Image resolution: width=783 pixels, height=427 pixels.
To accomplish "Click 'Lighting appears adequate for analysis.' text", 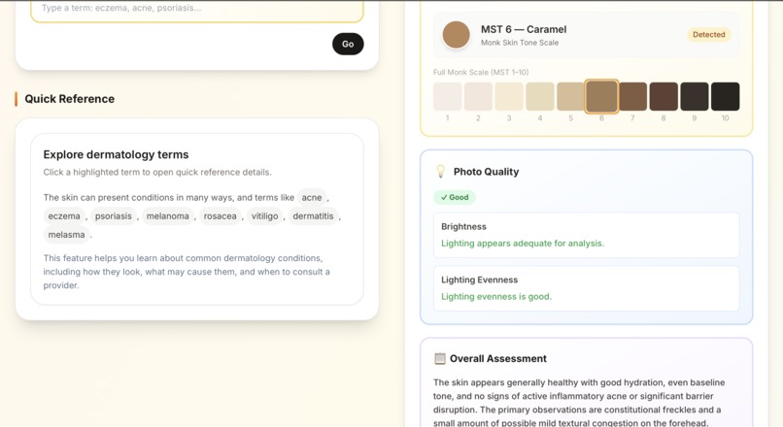I will click(x=523, y=244).
